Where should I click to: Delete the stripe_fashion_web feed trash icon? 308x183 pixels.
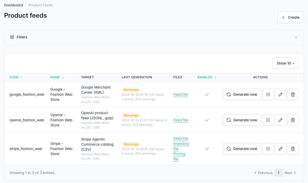click(293, 149)
